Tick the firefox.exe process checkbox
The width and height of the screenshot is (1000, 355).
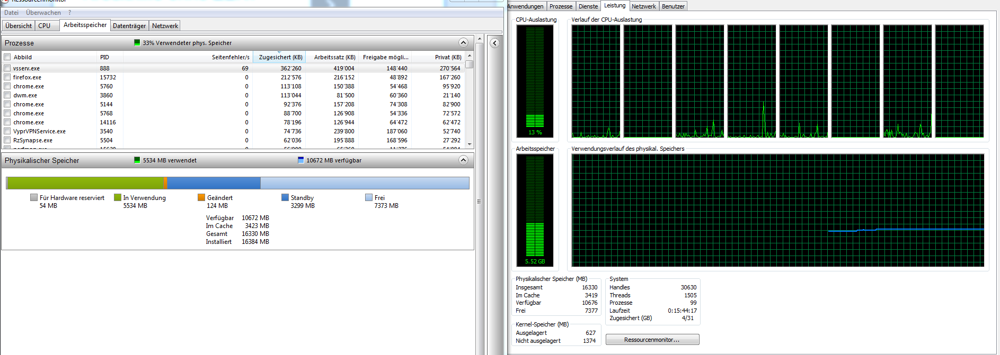(x=7, y=77)
